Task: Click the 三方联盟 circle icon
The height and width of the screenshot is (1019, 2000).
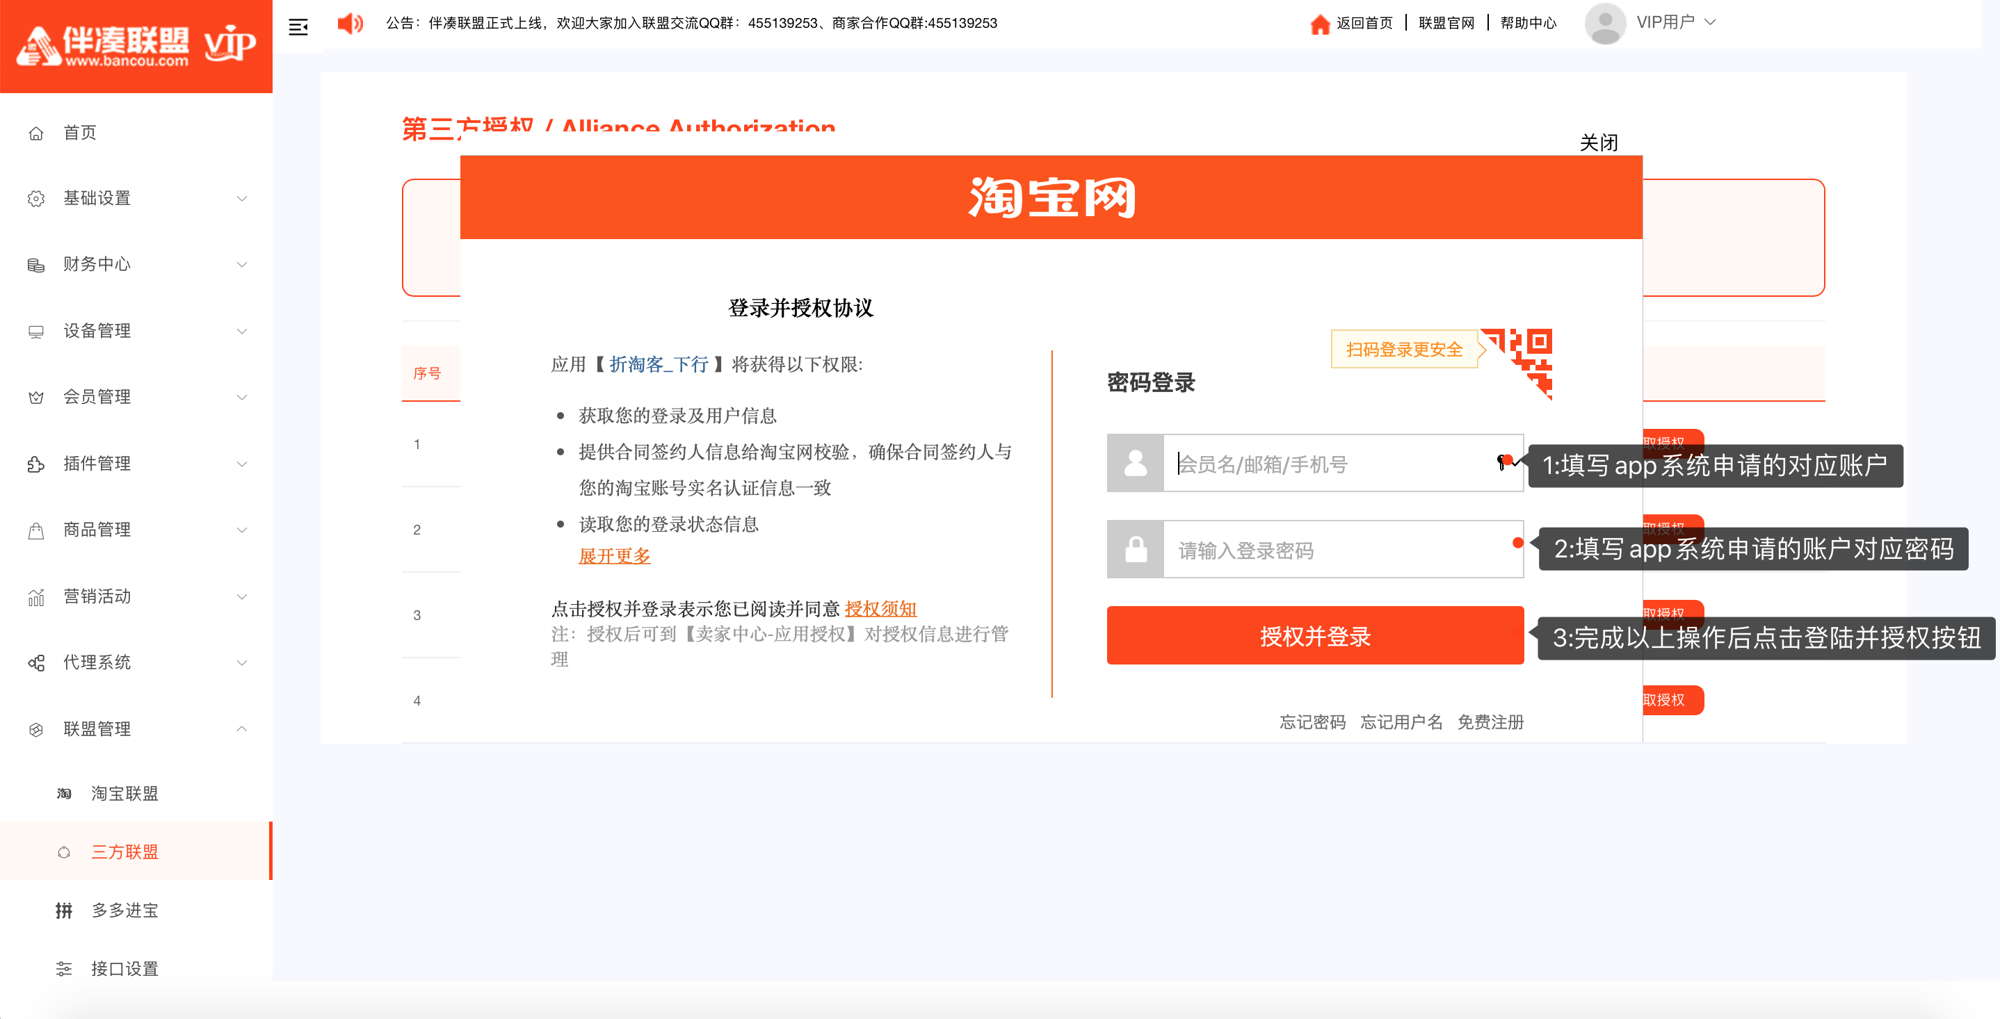Action: tap(64, 852)
